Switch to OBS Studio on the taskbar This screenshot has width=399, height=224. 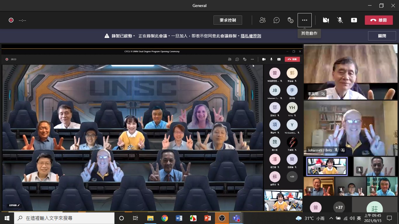coord(222,218)
